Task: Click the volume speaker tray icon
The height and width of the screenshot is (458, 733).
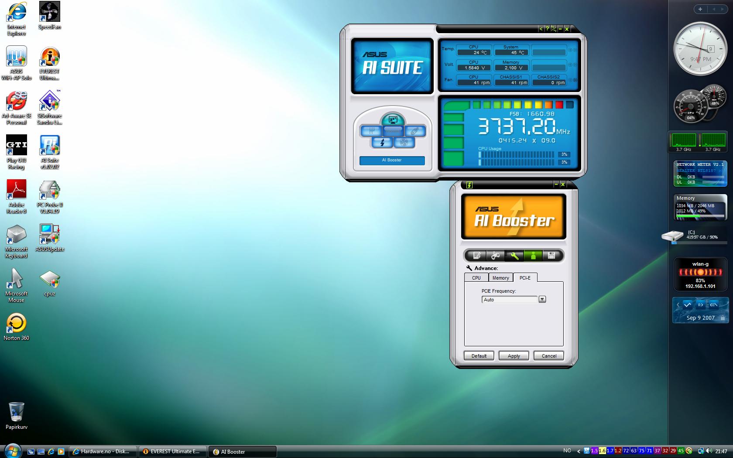Action: pyautogui.click(x=709, y=451)
